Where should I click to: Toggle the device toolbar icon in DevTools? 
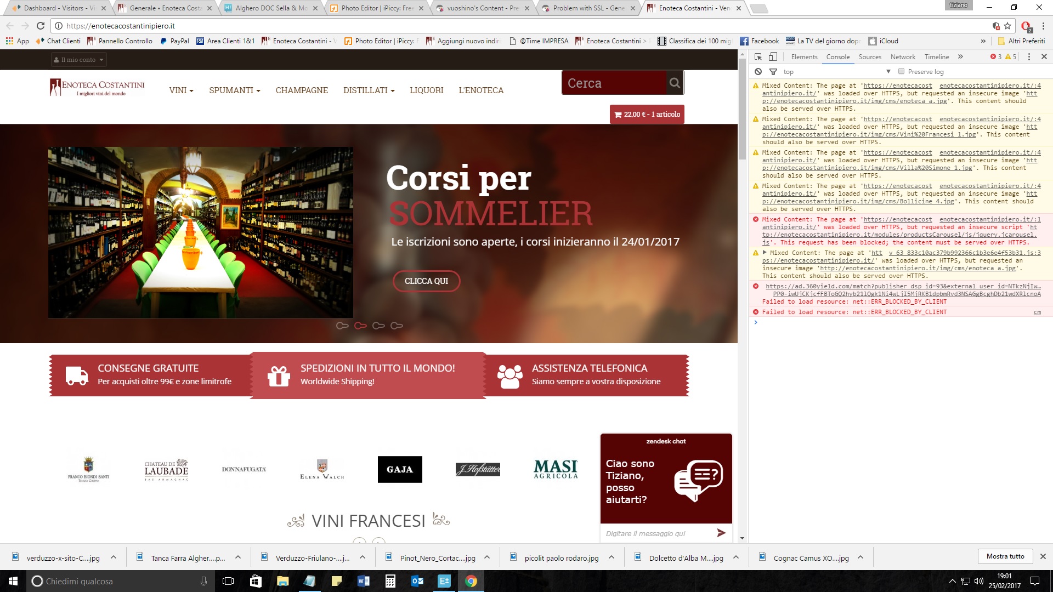(x=773, y=57)
